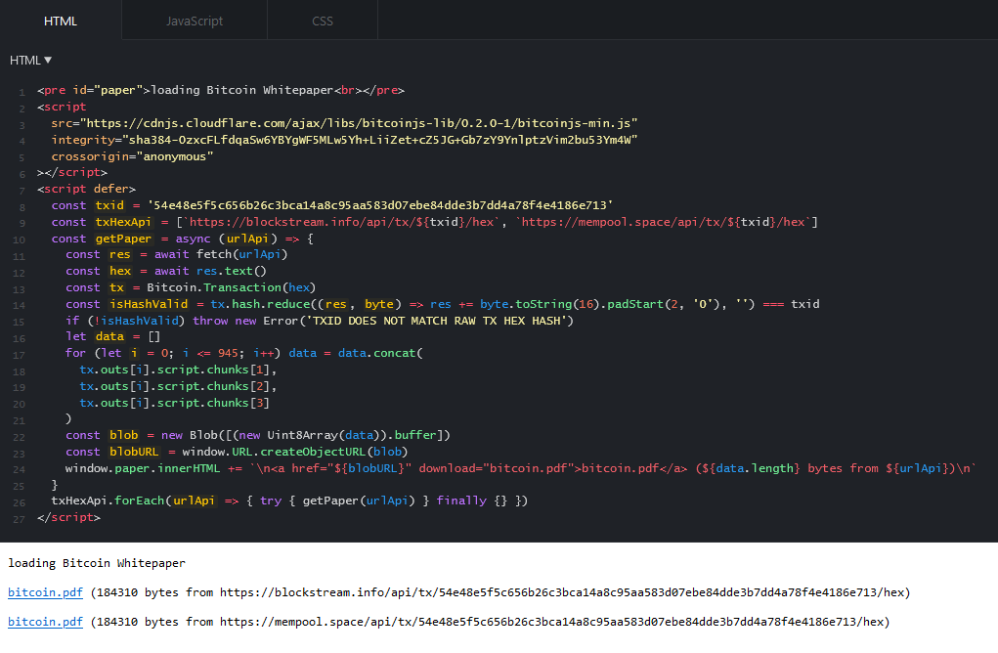The width and height of the screenshot is (998, 653).
Task: Download bitcoin.pdf from blockstream.info result
Action: [45, 592]
